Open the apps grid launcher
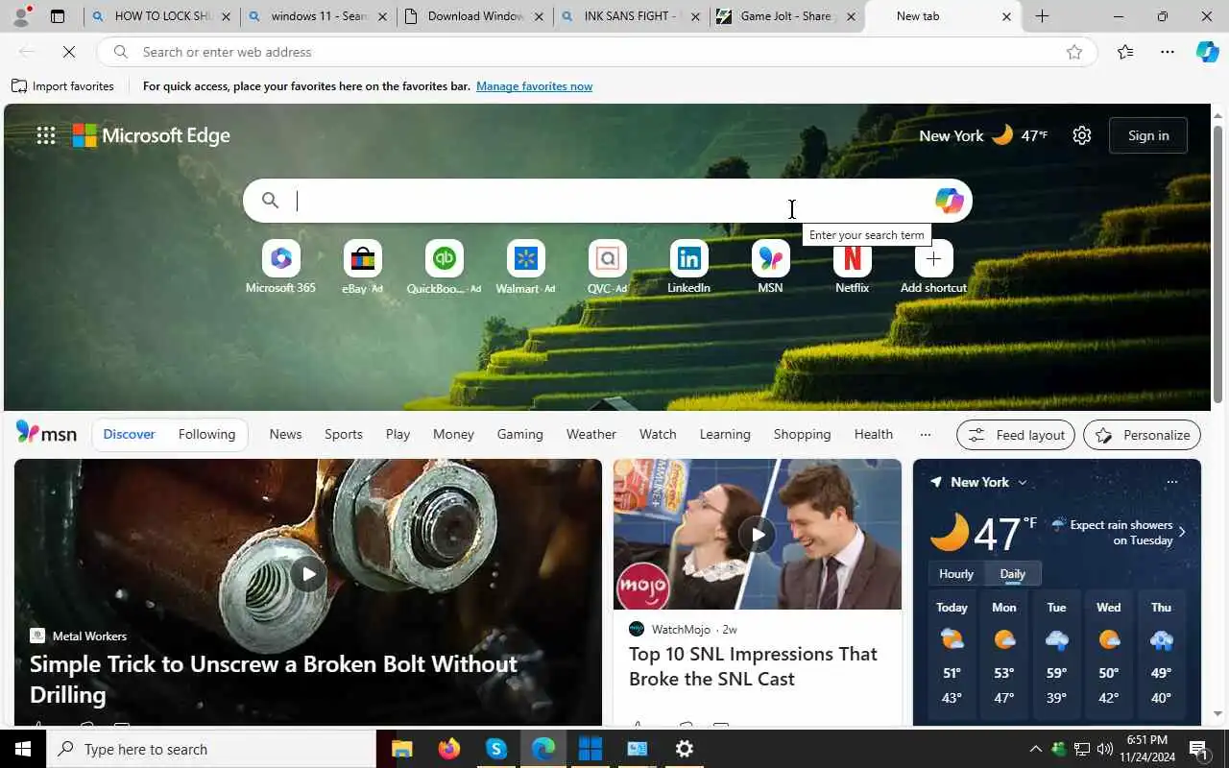 (46, 135)
